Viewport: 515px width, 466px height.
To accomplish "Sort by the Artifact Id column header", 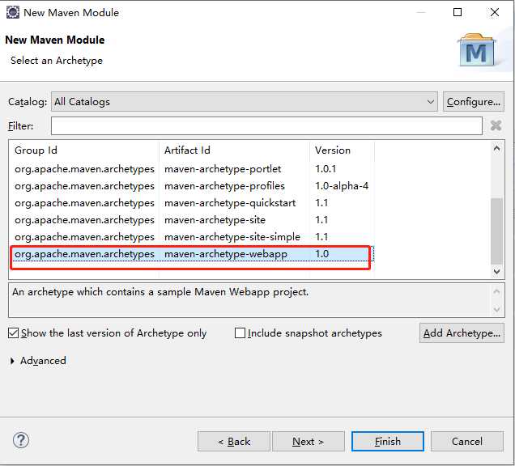I will click(235, 150).
